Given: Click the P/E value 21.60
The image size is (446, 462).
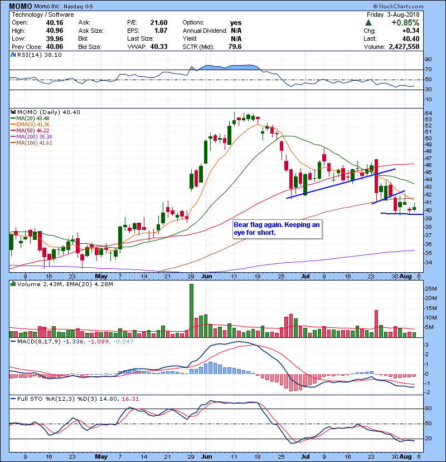Looking at the screenshot, I should pyautogui.click(x=159, y=23).
